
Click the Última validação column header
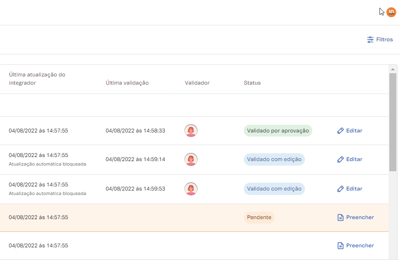[127, 83]
